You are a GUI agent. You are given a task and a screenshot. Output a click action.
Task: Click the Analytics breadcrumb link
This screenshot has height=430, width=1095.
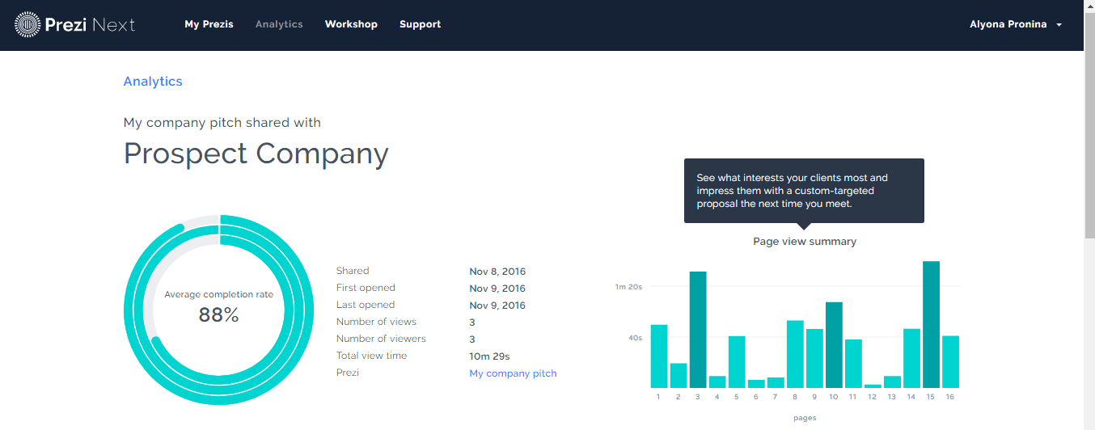point(153,81)
